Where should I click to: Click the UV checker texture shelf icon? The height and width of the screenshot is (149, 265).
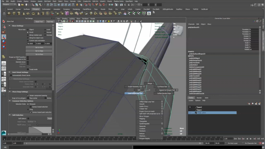[x=149, y=13]
